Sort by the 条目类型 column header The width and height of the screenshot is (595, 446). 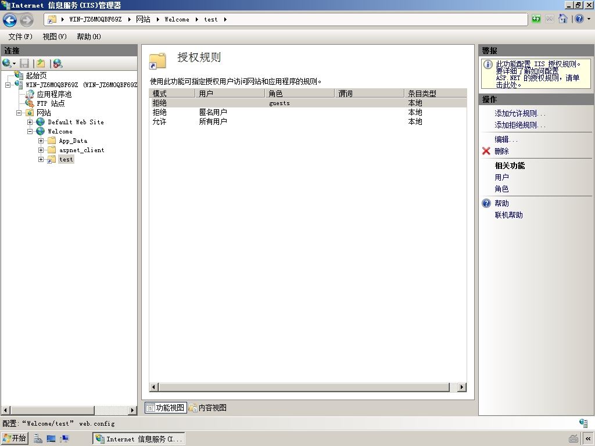coord(436,93)
